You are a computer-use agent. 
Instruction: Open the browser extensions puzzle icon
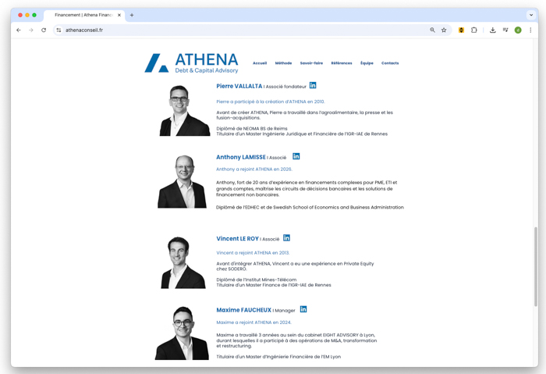coord(474,30)
